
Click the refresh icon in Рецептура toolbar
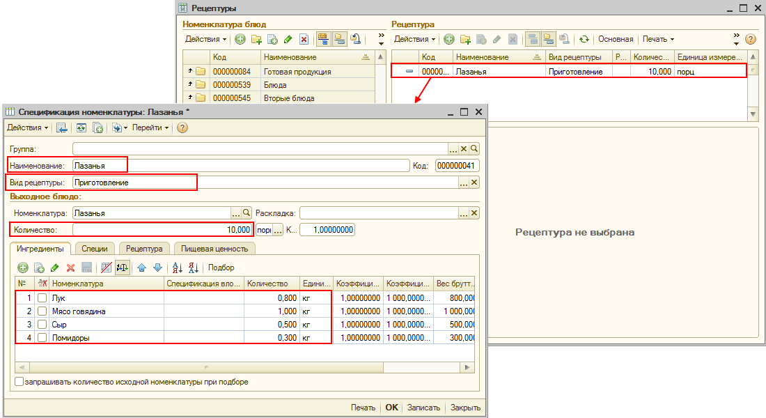point(584,39)
